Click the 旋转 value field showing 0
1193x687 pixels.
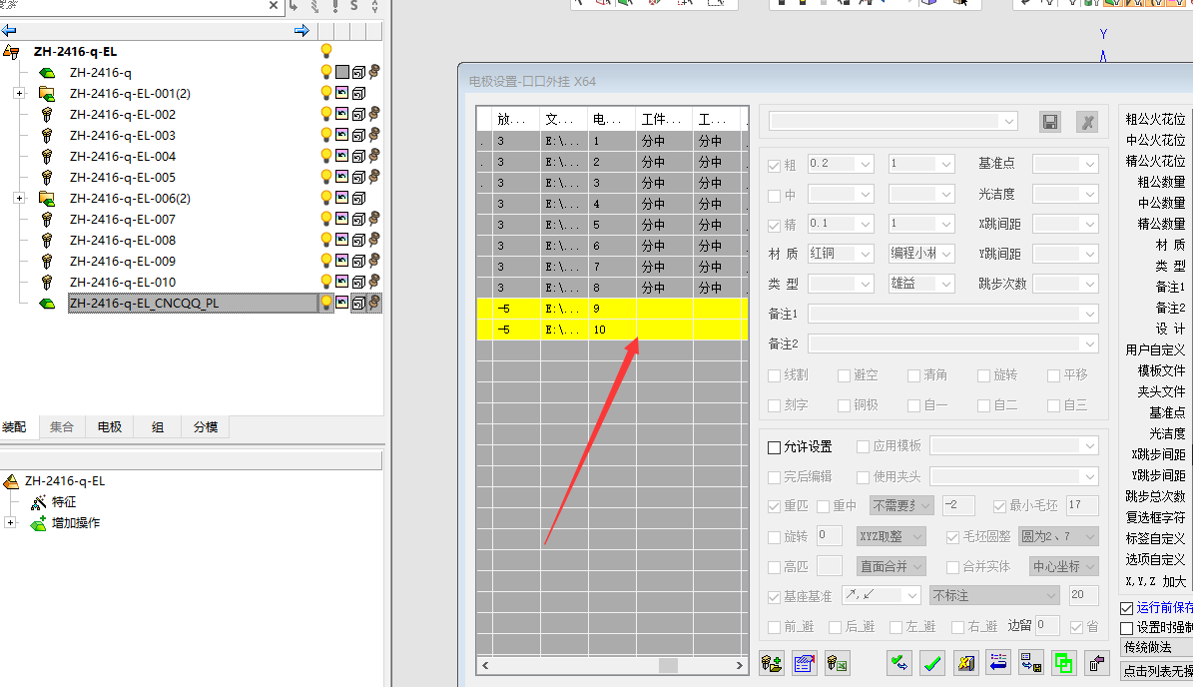coord(829,535)
